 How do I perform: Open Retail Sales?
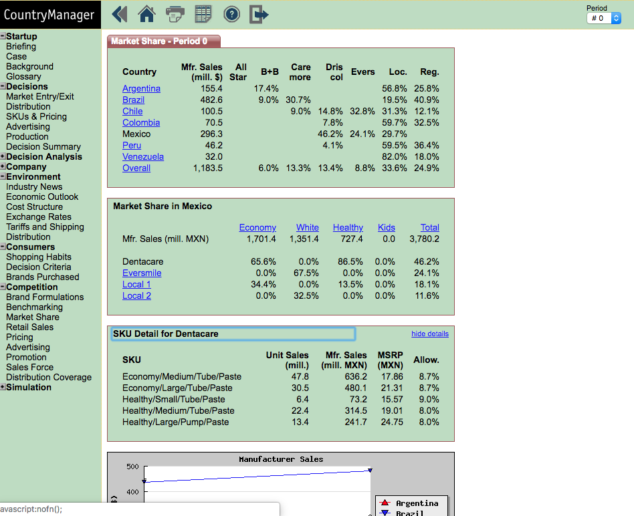coord(29,327)
